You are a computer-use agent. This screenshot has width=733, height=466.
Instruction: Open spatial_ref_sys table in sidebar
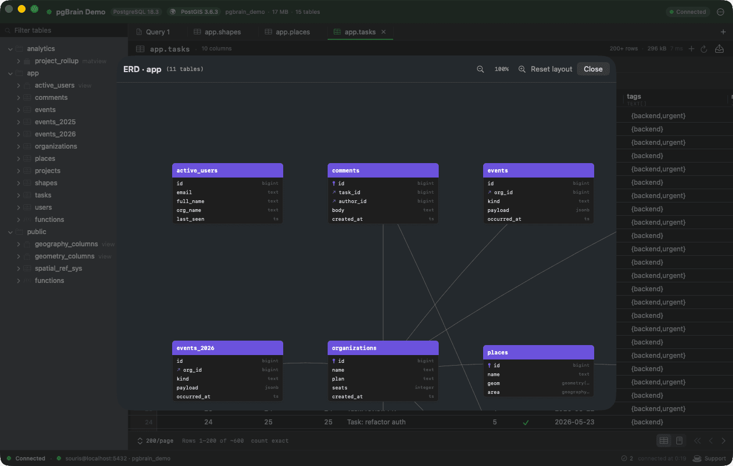pyautogui.click(x=58, y=269)
